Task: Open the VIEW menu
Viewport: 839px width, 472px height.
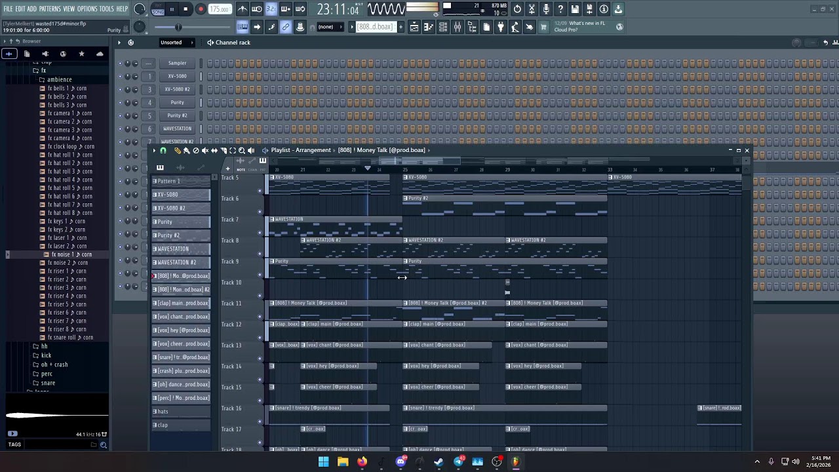Action: pos(69,9)
